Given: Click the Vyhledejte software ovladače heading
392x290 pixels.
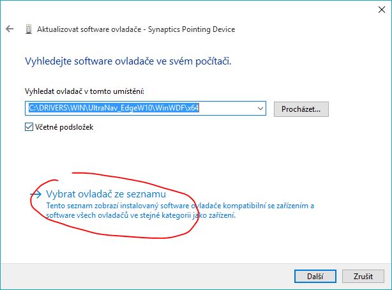Looking at the screenshot, I should click(x=128, y=62).
